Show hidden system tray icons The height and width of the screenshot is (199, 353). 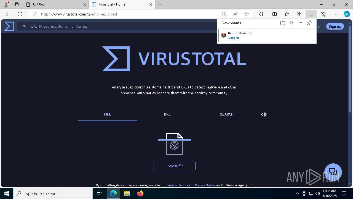tap(297, 193)
